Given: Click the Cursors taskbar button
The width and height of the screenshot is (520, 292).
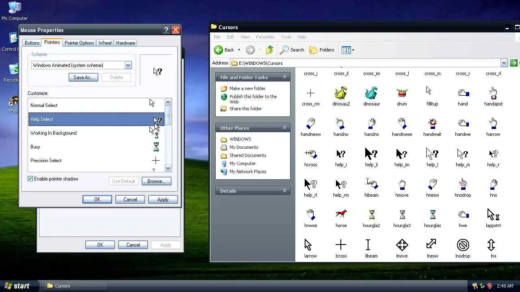Looking at the screenshot, I should click(75, 286).
